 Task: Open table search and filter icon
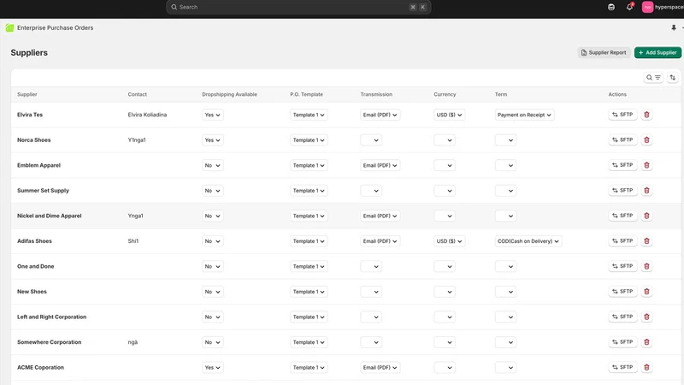[x=653, y=78]
